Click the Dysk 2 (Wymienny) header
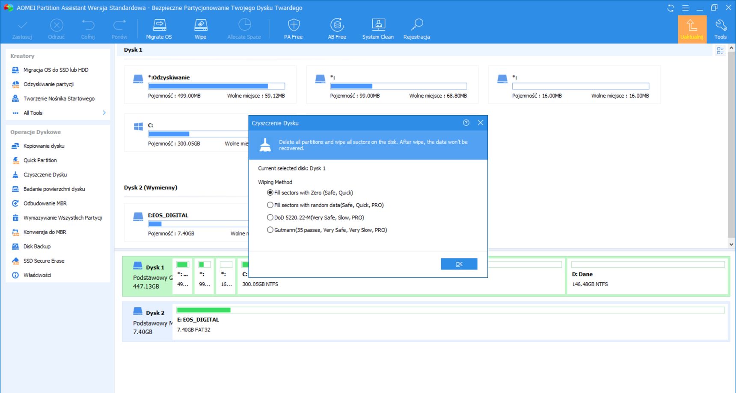 click(151, 188)
